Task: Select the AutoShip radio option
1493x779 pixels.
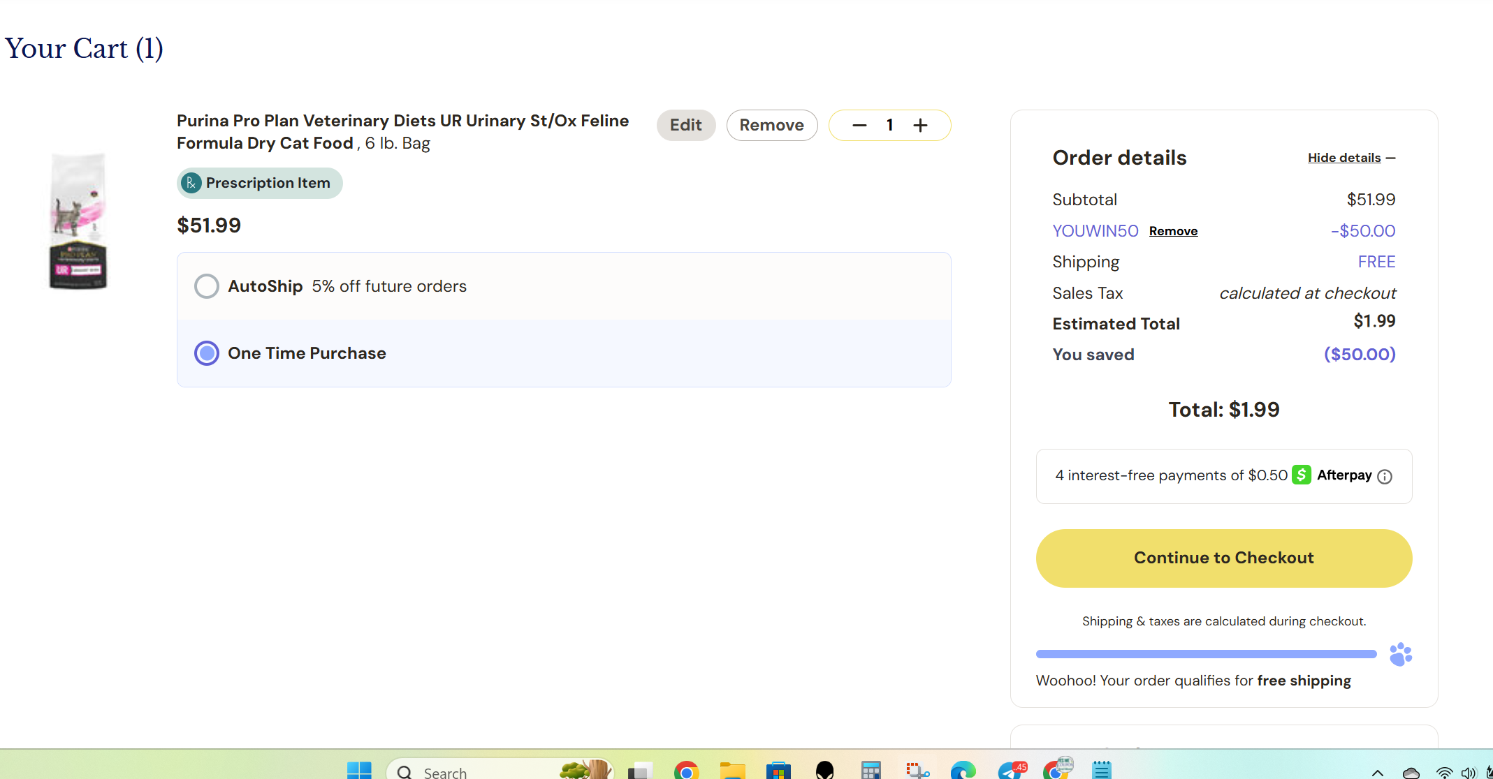Action: pos(207,286)
